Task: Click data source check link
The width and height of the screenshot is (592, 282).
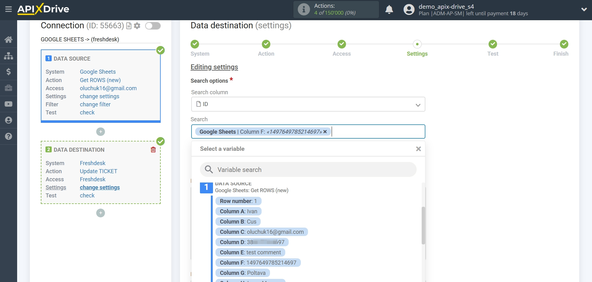Action: pyautogui.click(x=87, y=113)
